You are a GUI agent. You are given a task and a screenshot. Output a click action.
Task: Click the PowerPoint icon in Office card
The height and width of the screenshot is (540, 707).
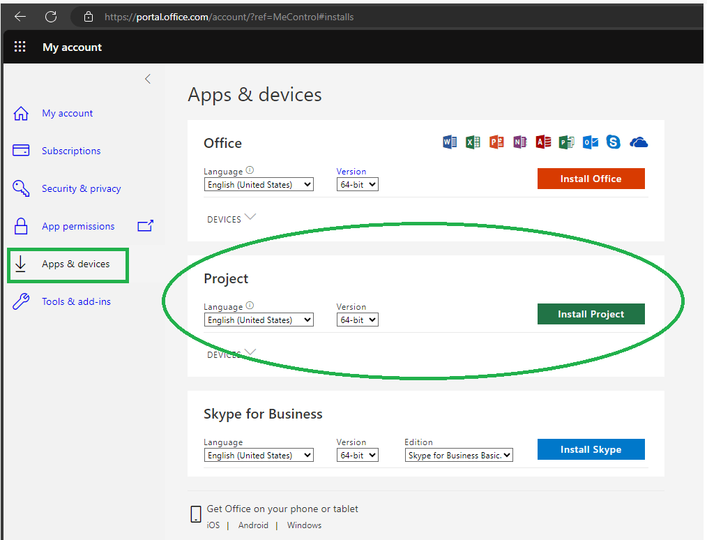[x=496, y=142]
